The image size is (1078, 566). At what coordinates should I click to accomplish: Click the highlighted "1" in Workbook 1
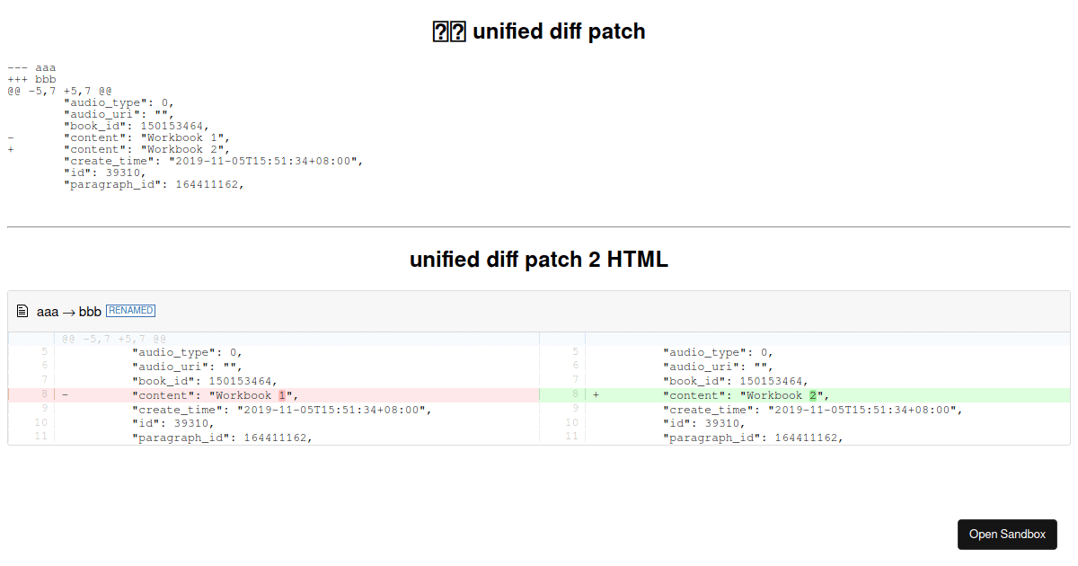tap(283, 394)
